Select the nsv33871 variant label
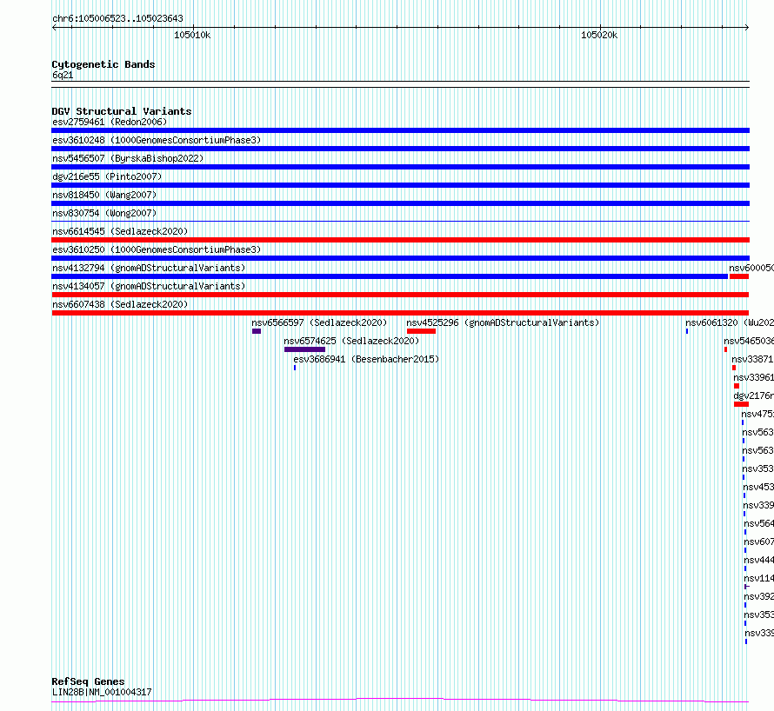The width and height of the screenshot is (774, 711). [753, 359]
